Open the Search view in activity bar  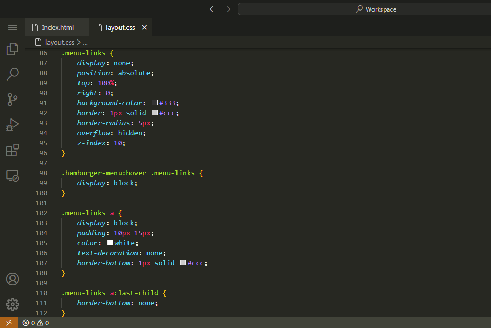pyautogui.click(x=13, y=74)
